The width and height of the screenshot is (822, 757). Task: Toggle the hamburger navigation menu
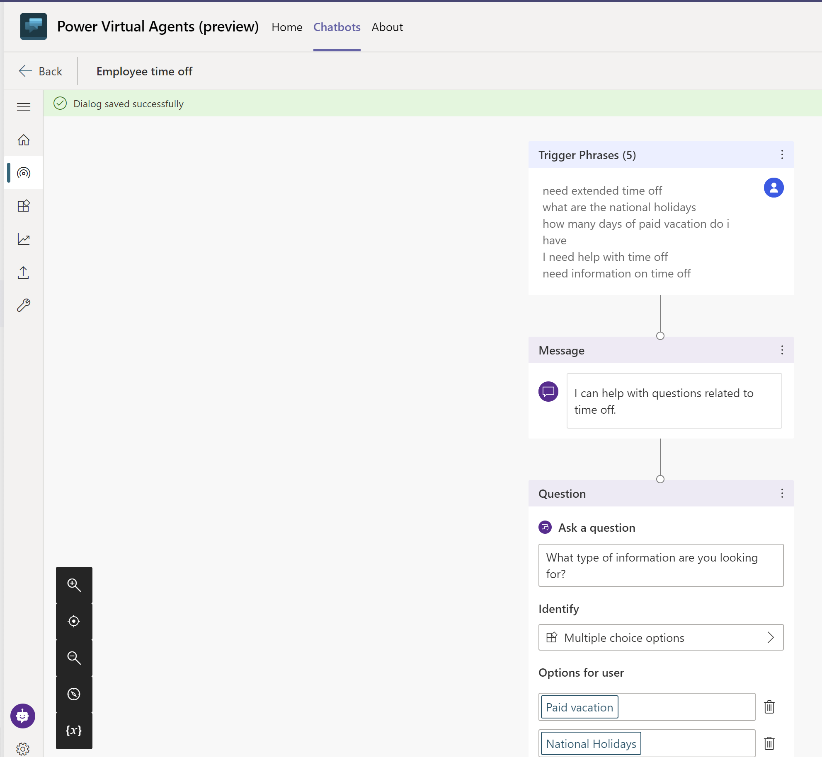point(24,107)
